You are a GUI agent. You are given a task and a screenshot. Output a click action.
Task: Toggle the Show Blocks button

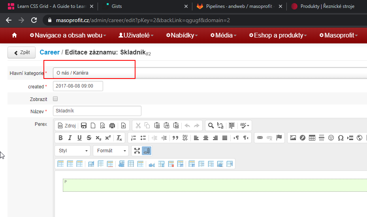[147, 151]
